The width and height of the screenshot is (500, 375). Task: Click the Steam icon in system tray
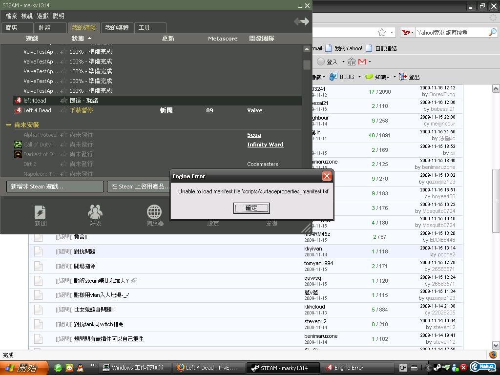pos(437,368)
